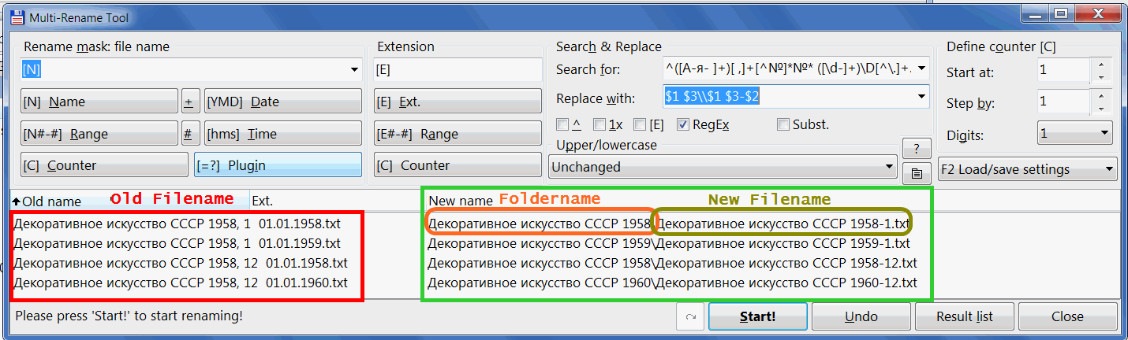Expand the Upper/lowercase Unchanged dropdown

pos(722,167)
